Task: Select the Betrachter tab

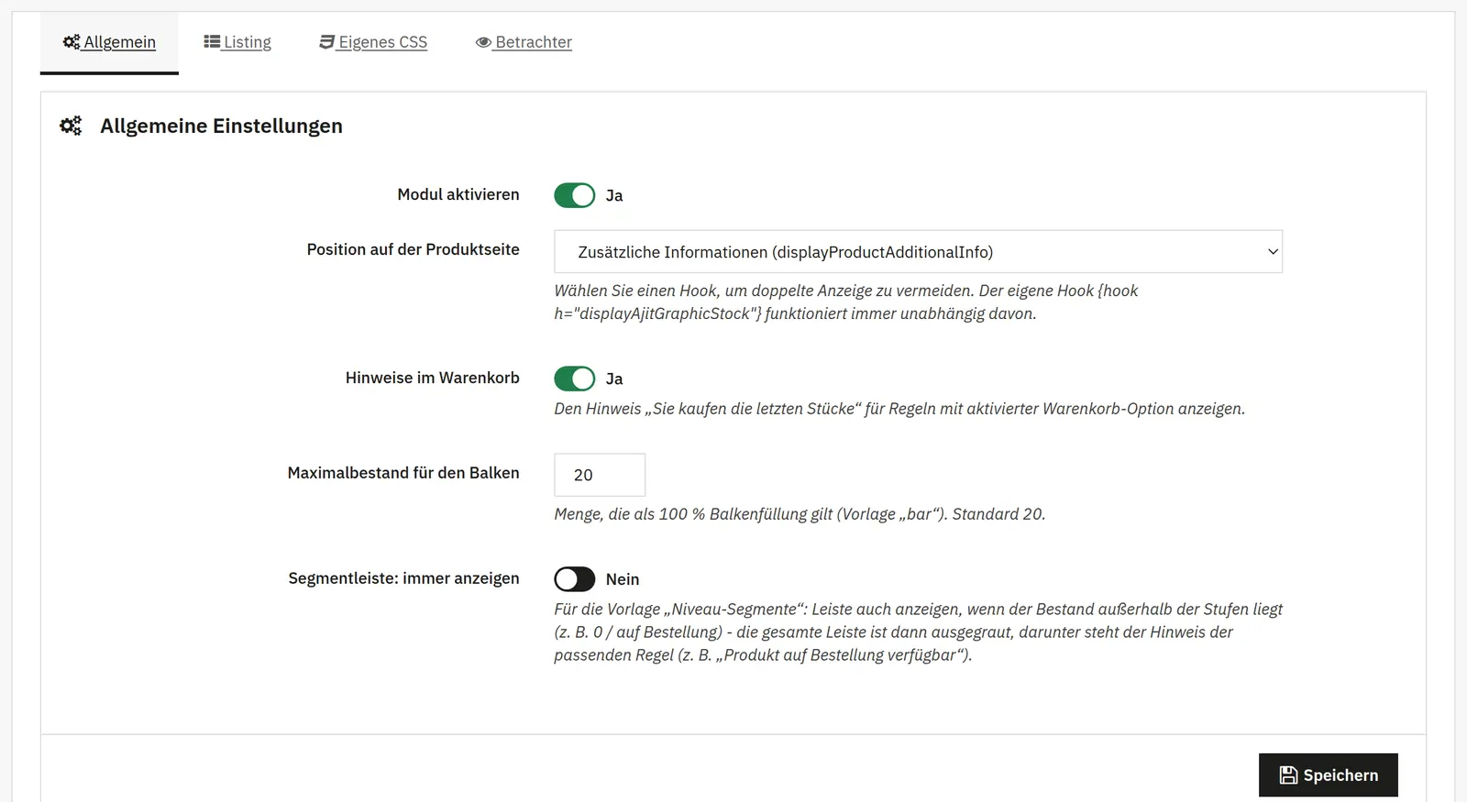Action: 524,42
